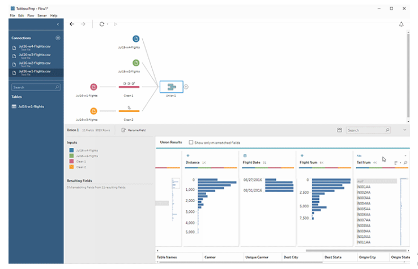Add a new connection with plus icon
Viewport: 418px width, 269px height.
(58, 38)
